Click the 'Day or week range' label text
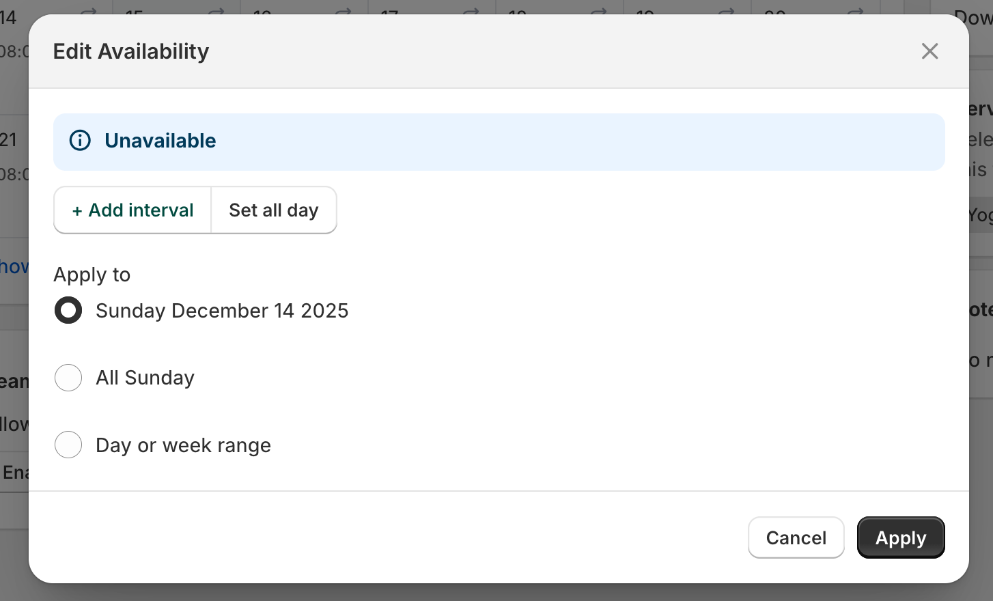993x601 pixels. click(x=183, y=445)
